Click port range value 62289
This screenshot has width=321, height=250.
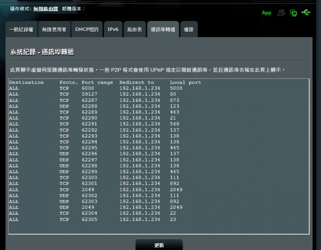tap(90, 112)
